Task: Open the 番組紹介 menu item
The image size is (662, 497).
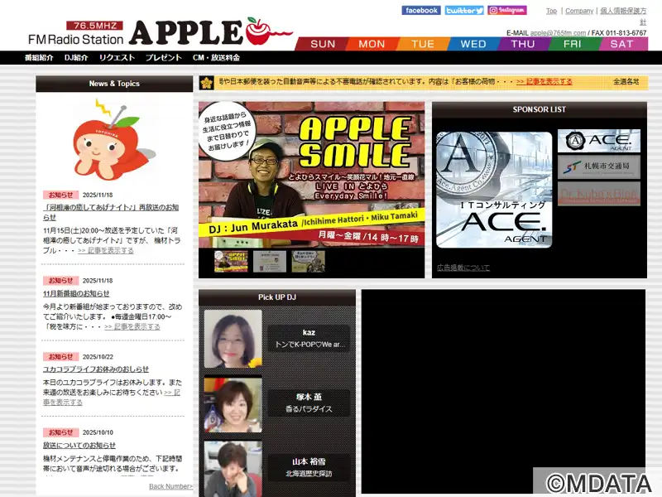Action: pos(39,57)
